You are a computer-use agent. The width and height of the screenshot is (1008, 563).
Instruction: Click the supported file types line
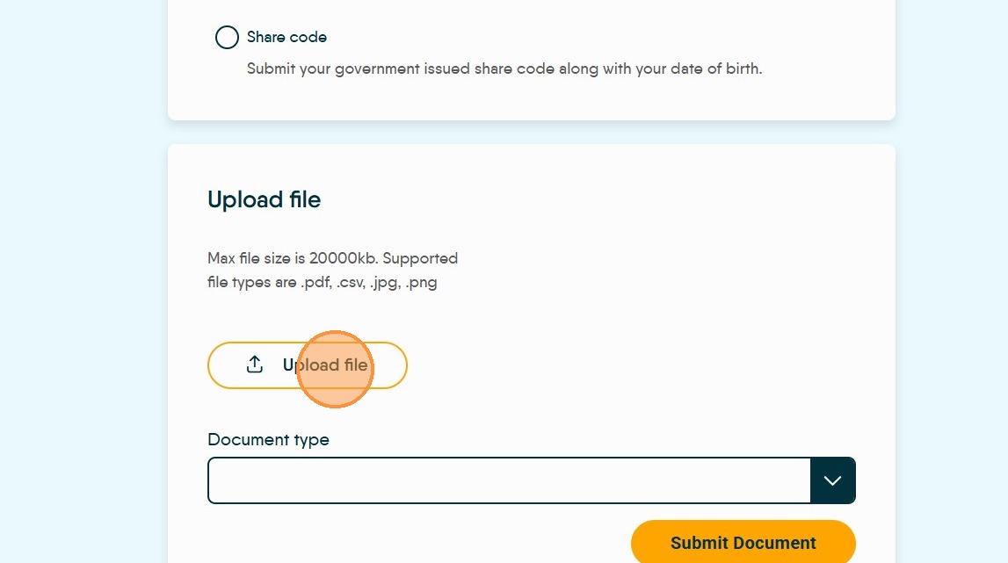(322, 283)
